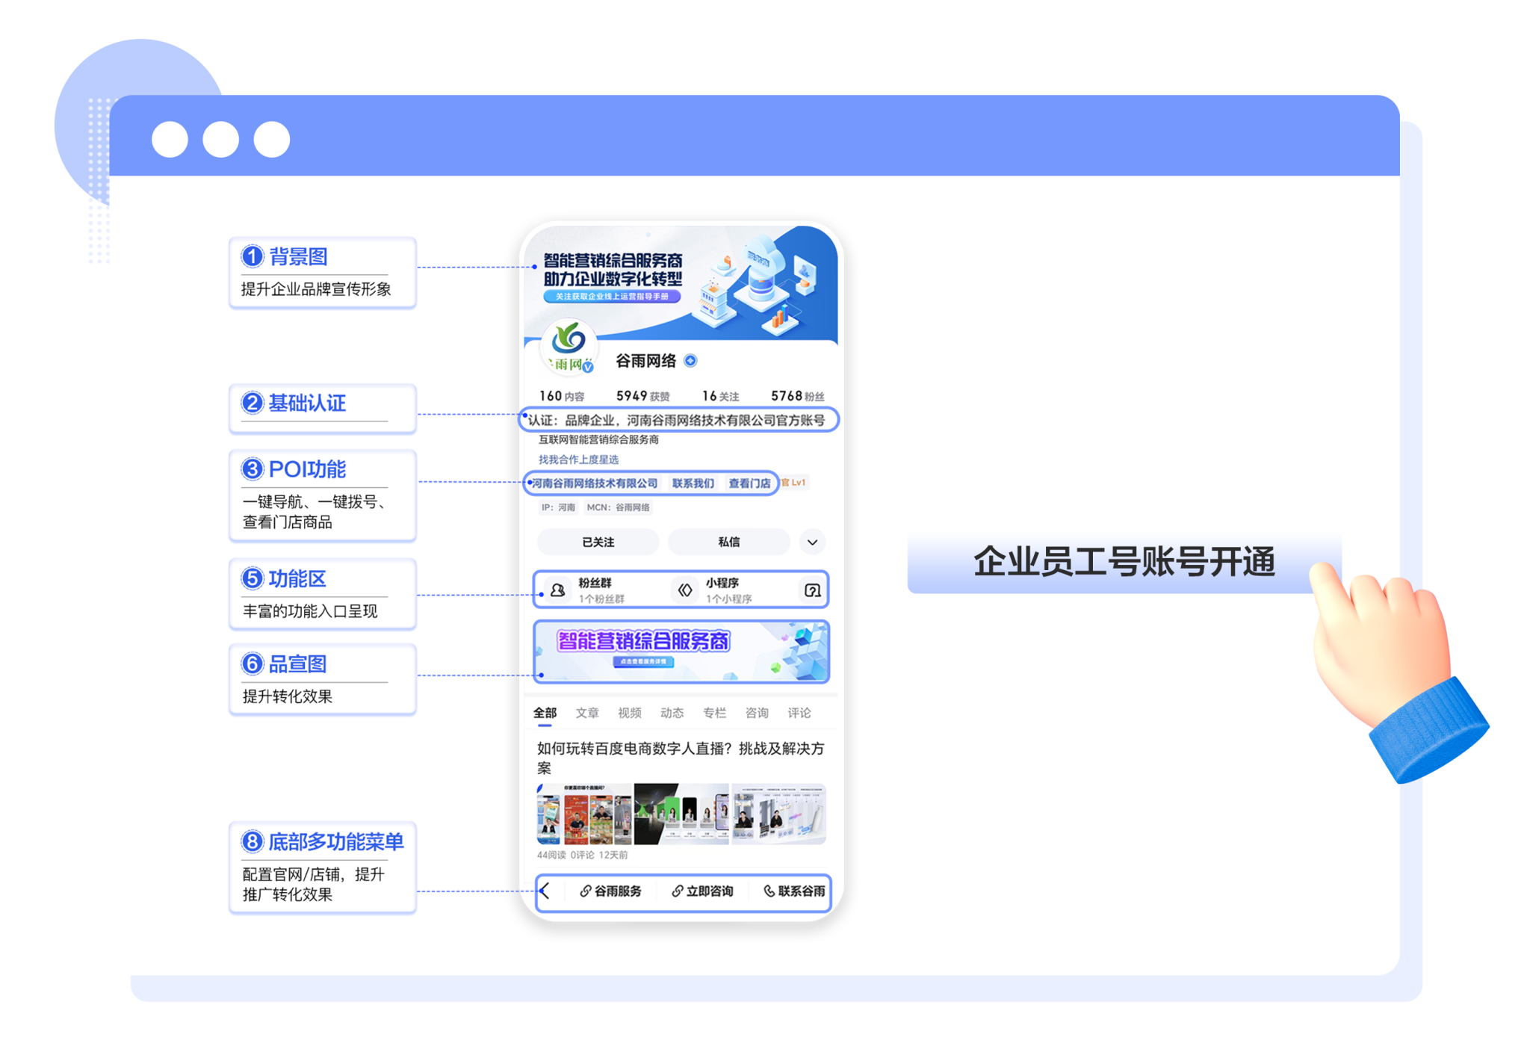Open the 谷雨网络 profile avatar
This screenshot has height=1064, width=1530.
pyautogui.click(x=569, y=347)
